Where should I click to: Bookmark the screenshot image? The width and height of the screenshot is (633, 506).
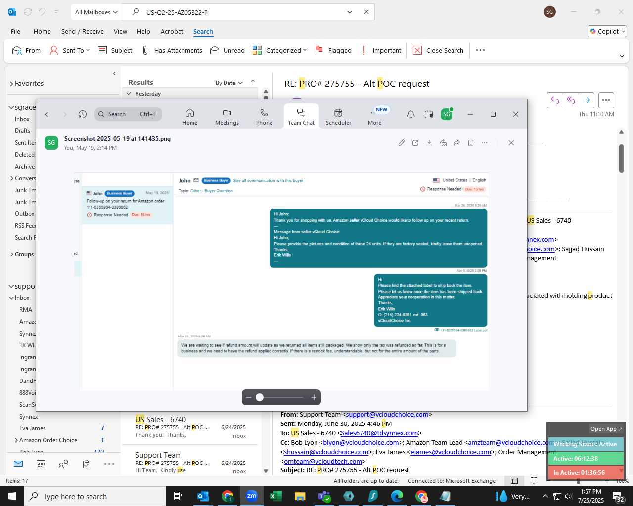471,143
